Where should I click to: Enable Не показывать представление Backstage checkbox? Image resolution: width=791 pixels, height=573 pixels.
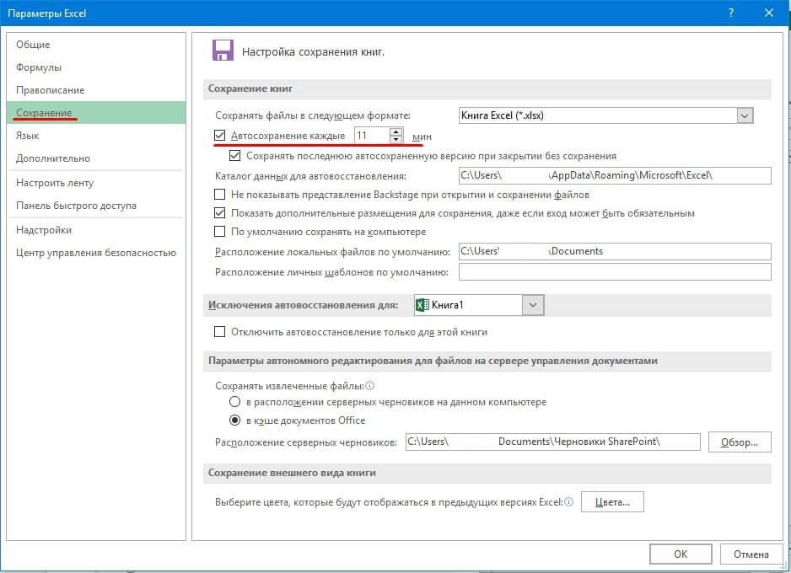click(x=219, y=195)
